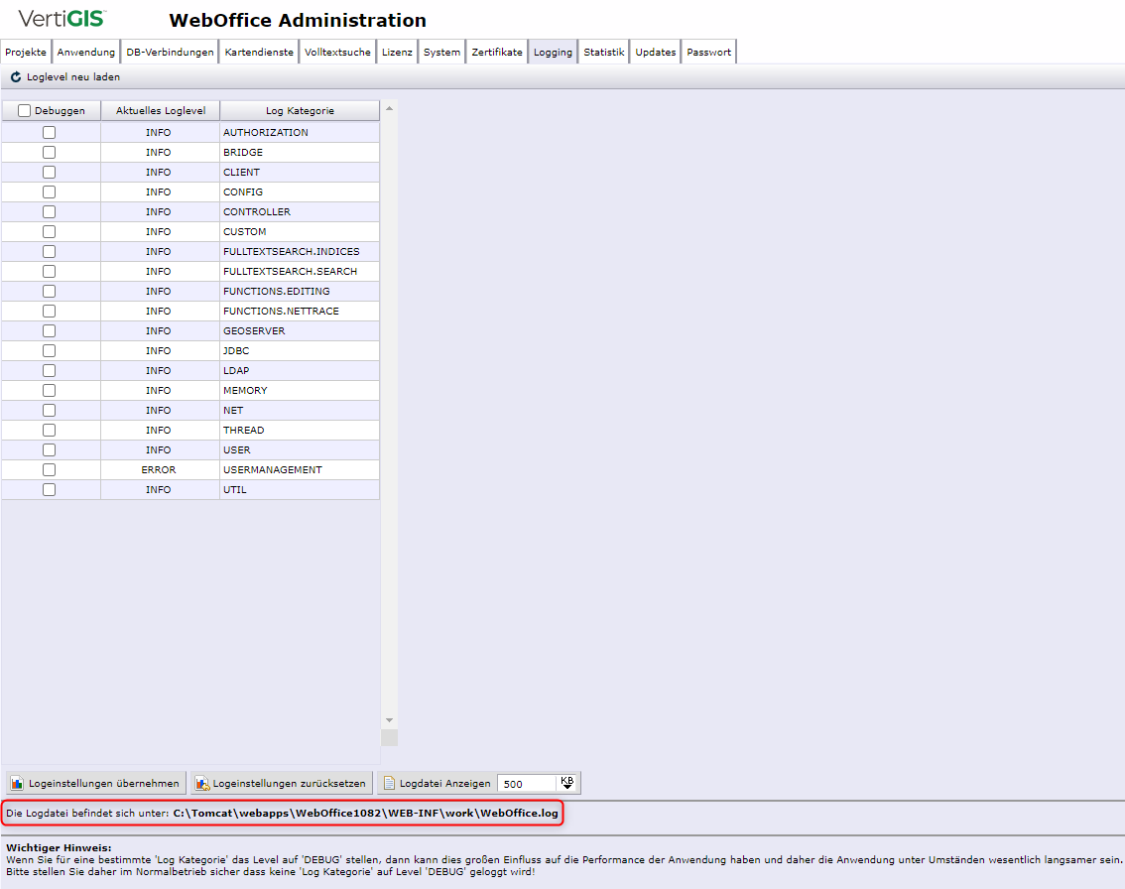
Task: Apply settings with Logeinstellungen übernehmen
Action: point(96,784)
